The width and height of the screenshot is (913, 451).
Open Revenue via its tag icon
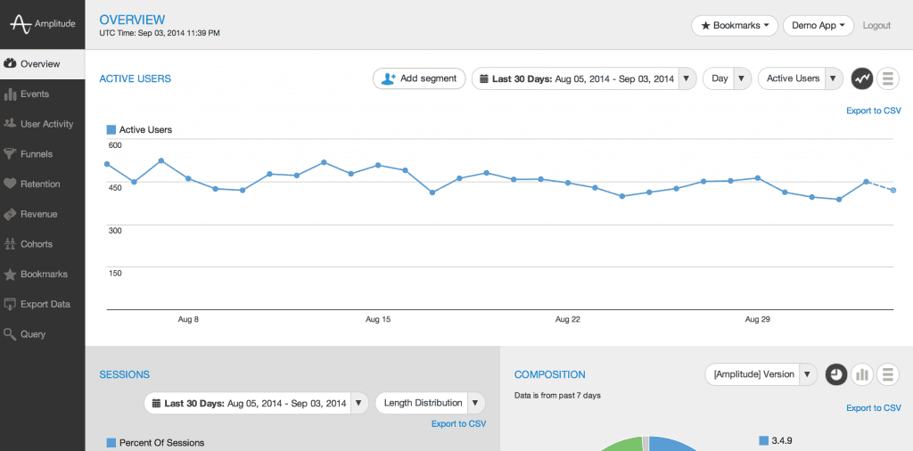(11, 215)
